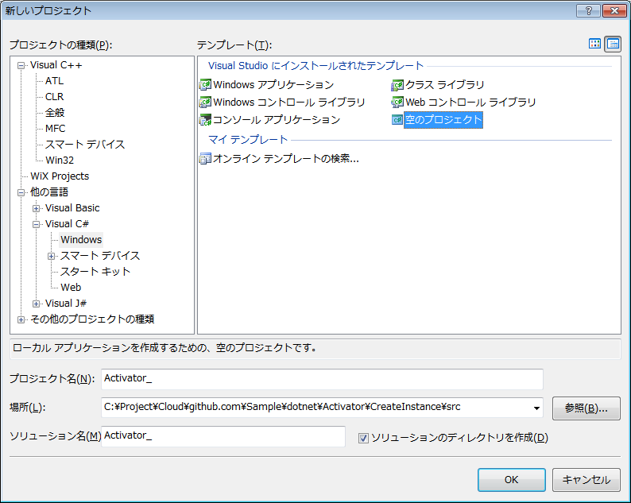Switch templates to large icons view
The height and width of the screenshot is (503, 631).
click(594, 44)
